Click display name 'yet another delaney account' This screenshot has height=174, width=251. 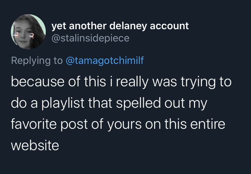click(120, 25)
